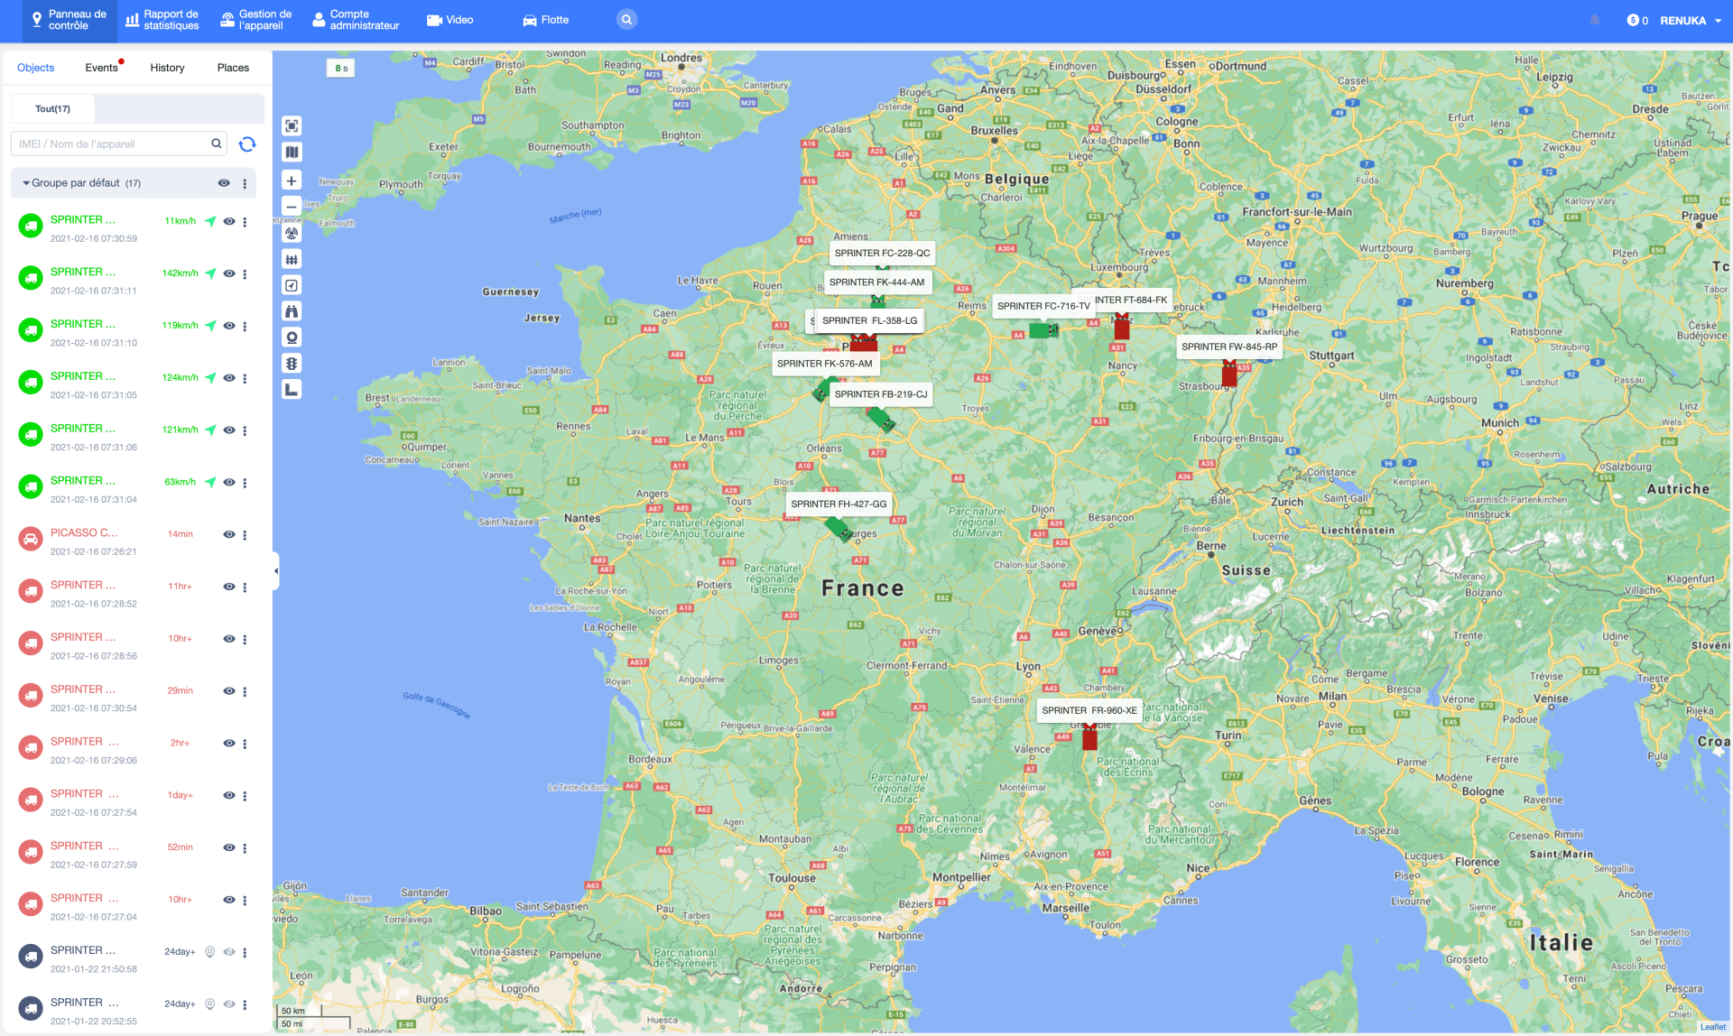Open Rapport de statistiques menu
The width and height of the screenshot is (1733, 1036).
pos(162,20)
